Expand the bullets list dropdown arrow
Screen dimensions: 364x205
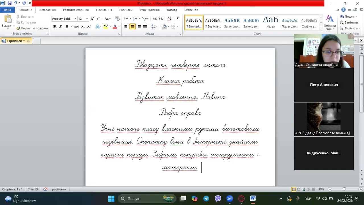[130, 19]
